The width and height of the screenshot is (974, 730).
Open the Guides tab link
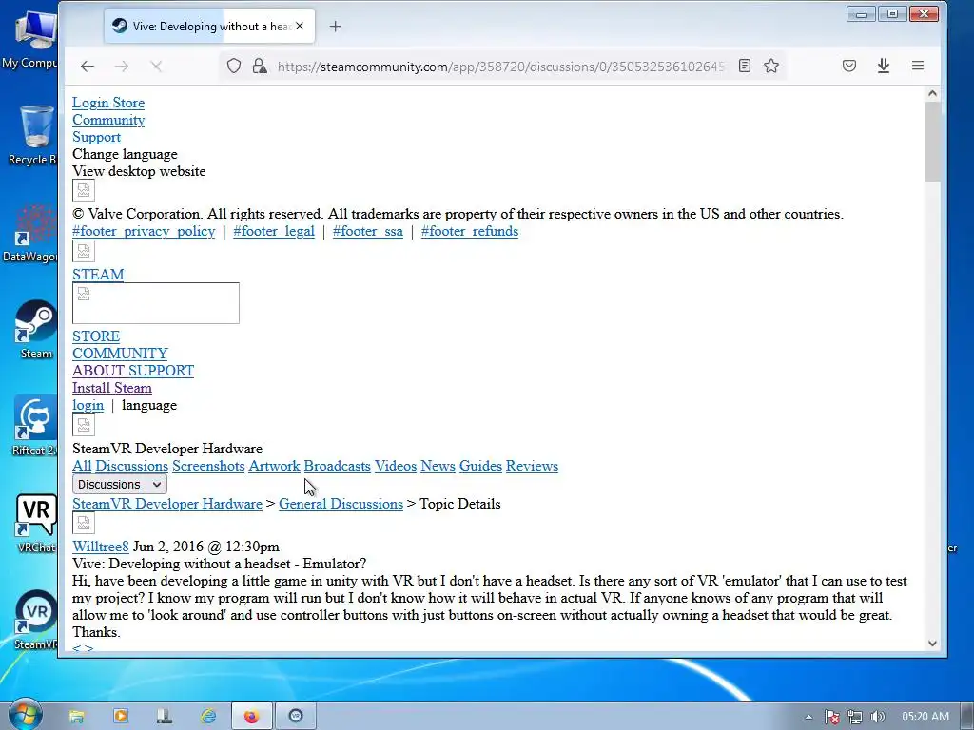[480, 466]
